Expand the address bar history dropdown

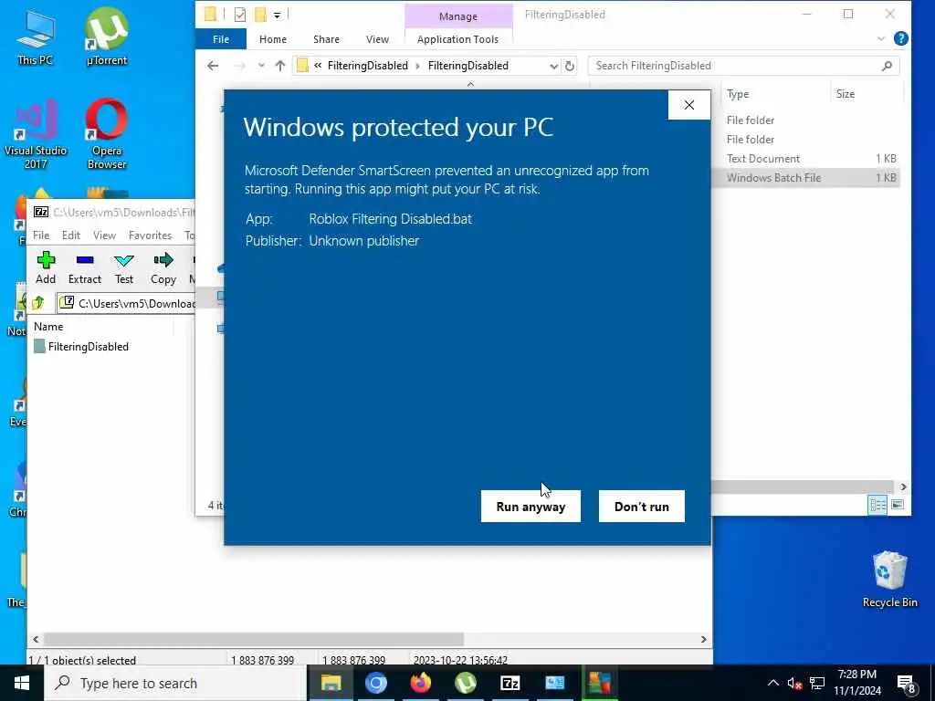point(554,66)
